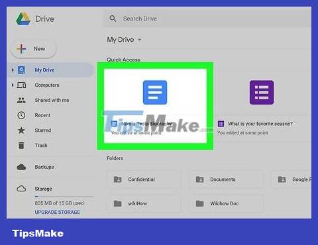Click the New button
This screenshot has width=318, height=245.
tap(33, 48)
